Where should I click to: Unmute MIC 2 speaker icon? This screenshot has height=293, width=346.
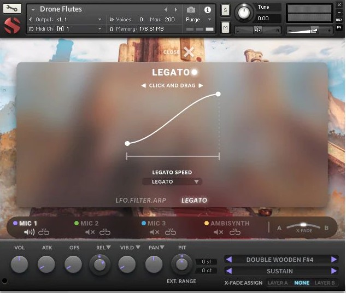pos(90,232)
